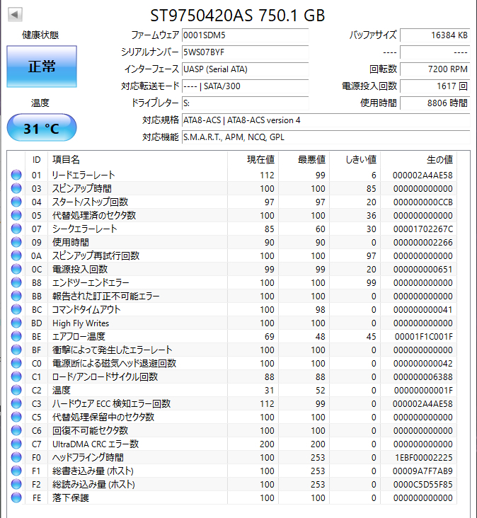The image size is (477, 518).
Task: Click raw value 1EBF00002225
Action: (424, 458)
